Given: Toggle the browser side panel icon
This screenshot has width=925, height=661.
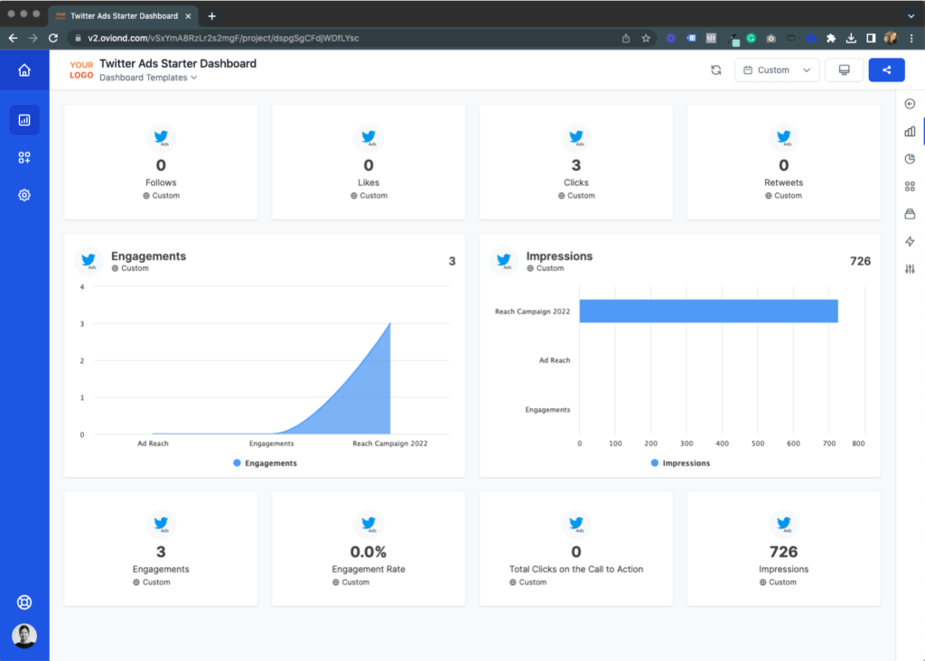Looking at the screenshot, I should coord(871,38).
